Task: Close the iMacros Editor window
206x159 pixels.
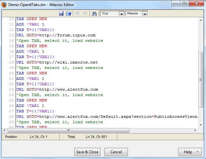Action: pos(196,4)
